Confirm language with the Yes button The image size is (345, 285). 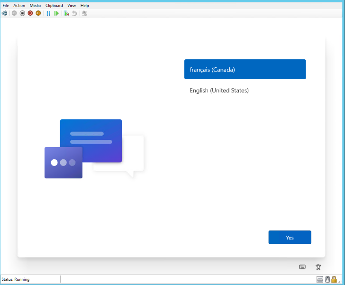[290, 237]
